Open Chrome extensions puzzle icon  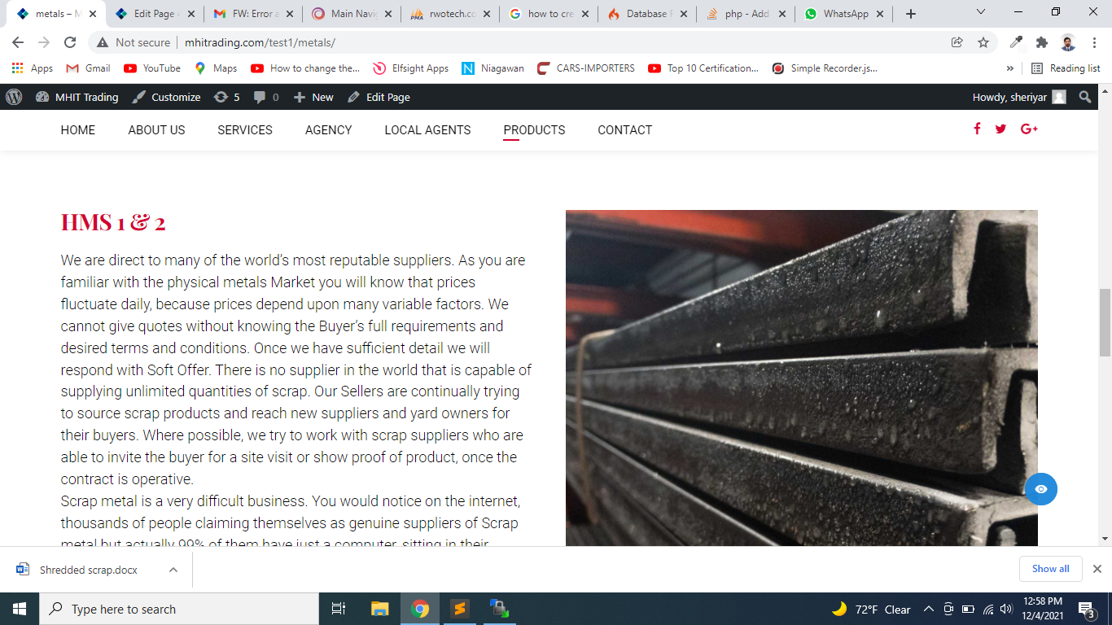click(1041, 42)
